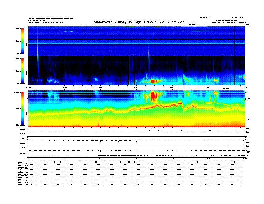Click the red burst at top of TNR spectrogram
This screenshot has width=264, height=204.
pyautogui.click(x=154, y=96)
